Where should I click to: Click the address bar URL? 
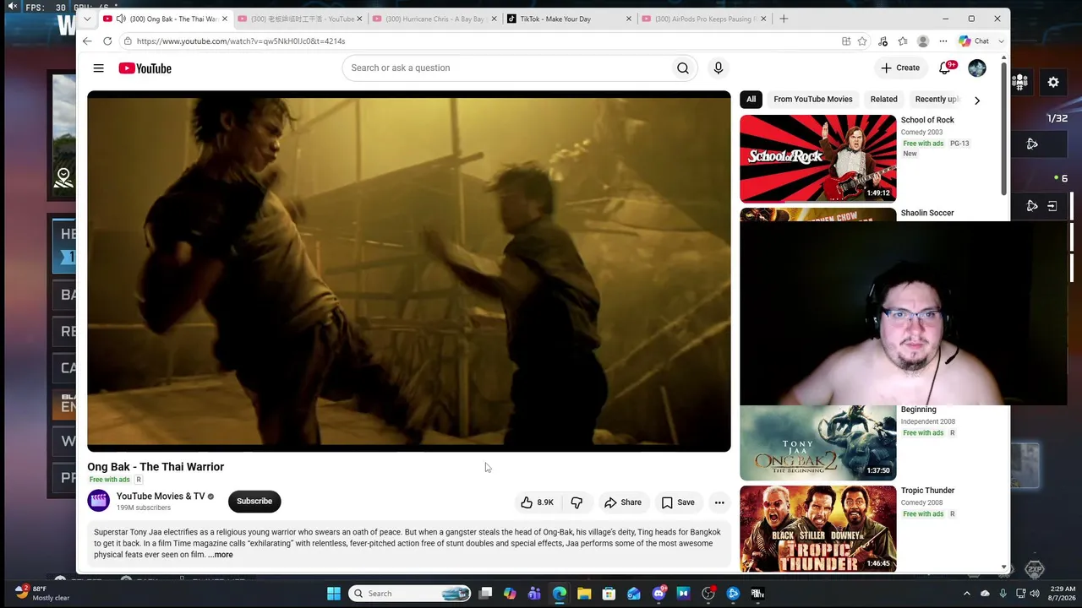241,41
